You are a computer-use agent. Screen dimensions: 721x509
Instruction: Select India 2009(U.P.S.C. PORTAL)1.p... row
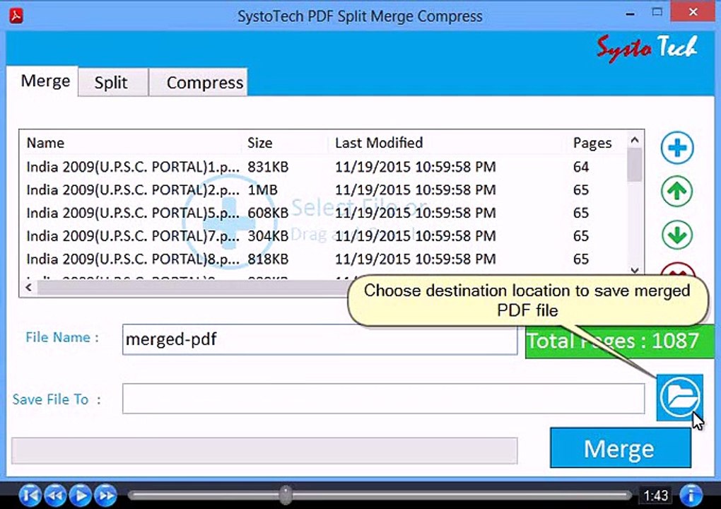[323, 166]
